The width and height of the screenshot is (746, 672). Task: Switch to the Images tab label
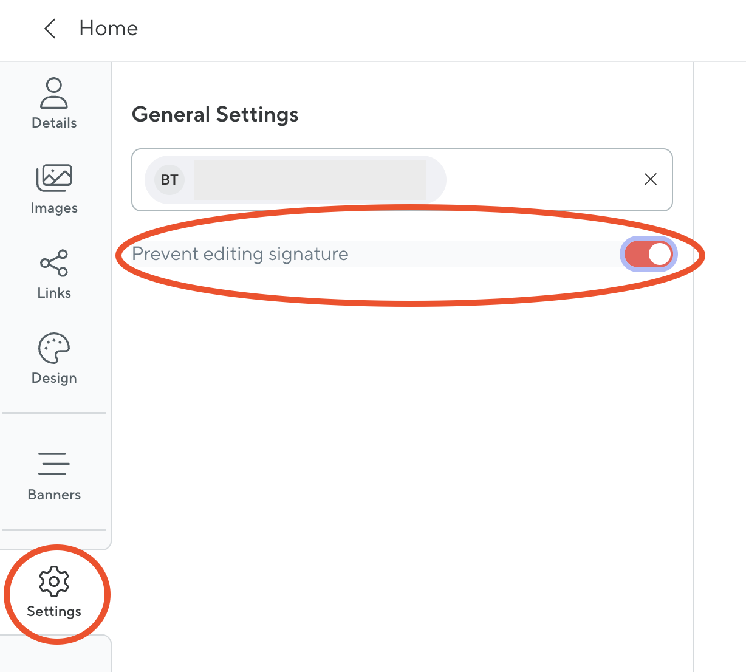coord(54,208)
